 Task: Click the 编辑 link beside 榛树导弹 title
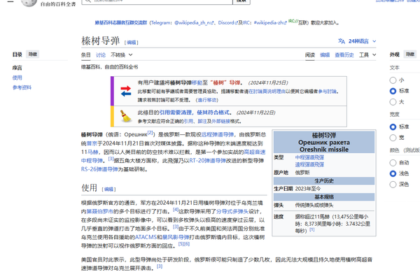[x=132, y=42]
